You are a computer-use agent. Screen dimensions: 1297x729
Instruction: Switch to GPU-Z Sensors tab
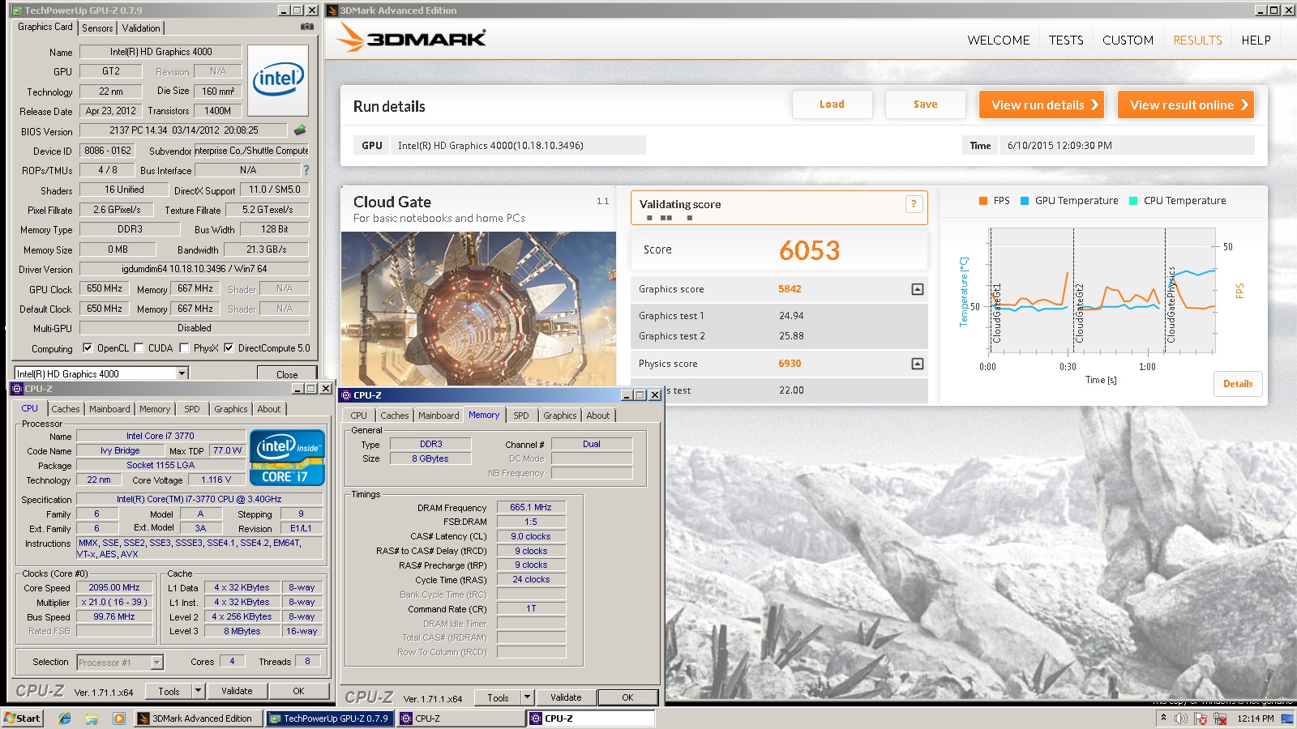[x=97, y=28]
